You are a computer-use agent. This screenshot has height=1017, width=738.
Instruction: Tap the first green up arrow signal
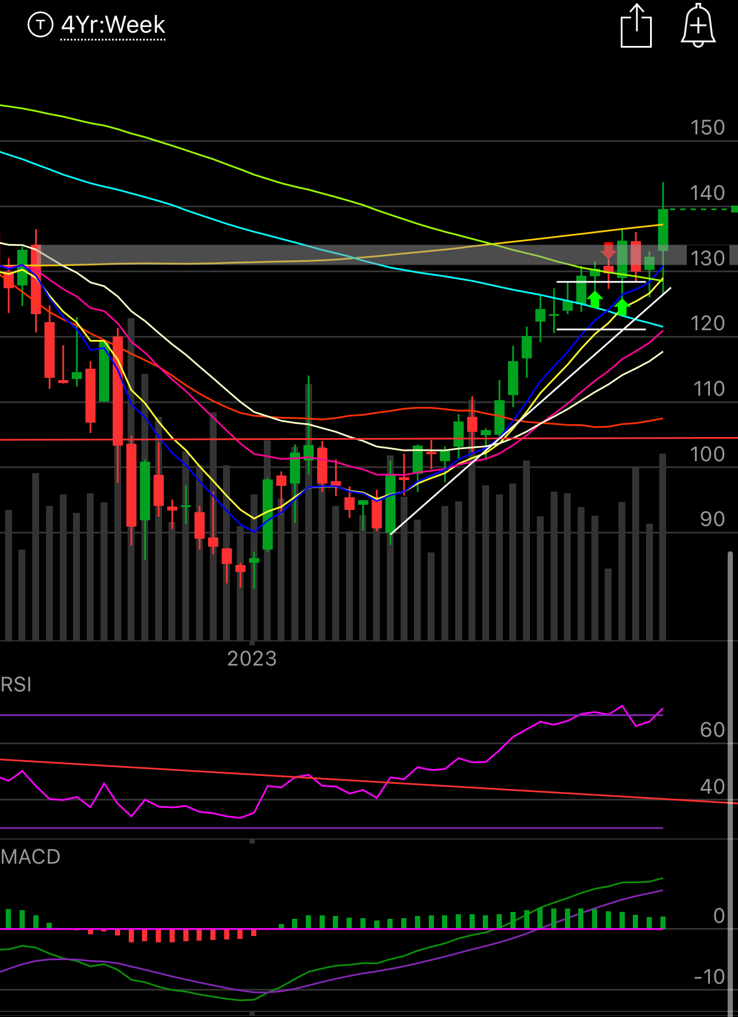[x=594, y=299]
